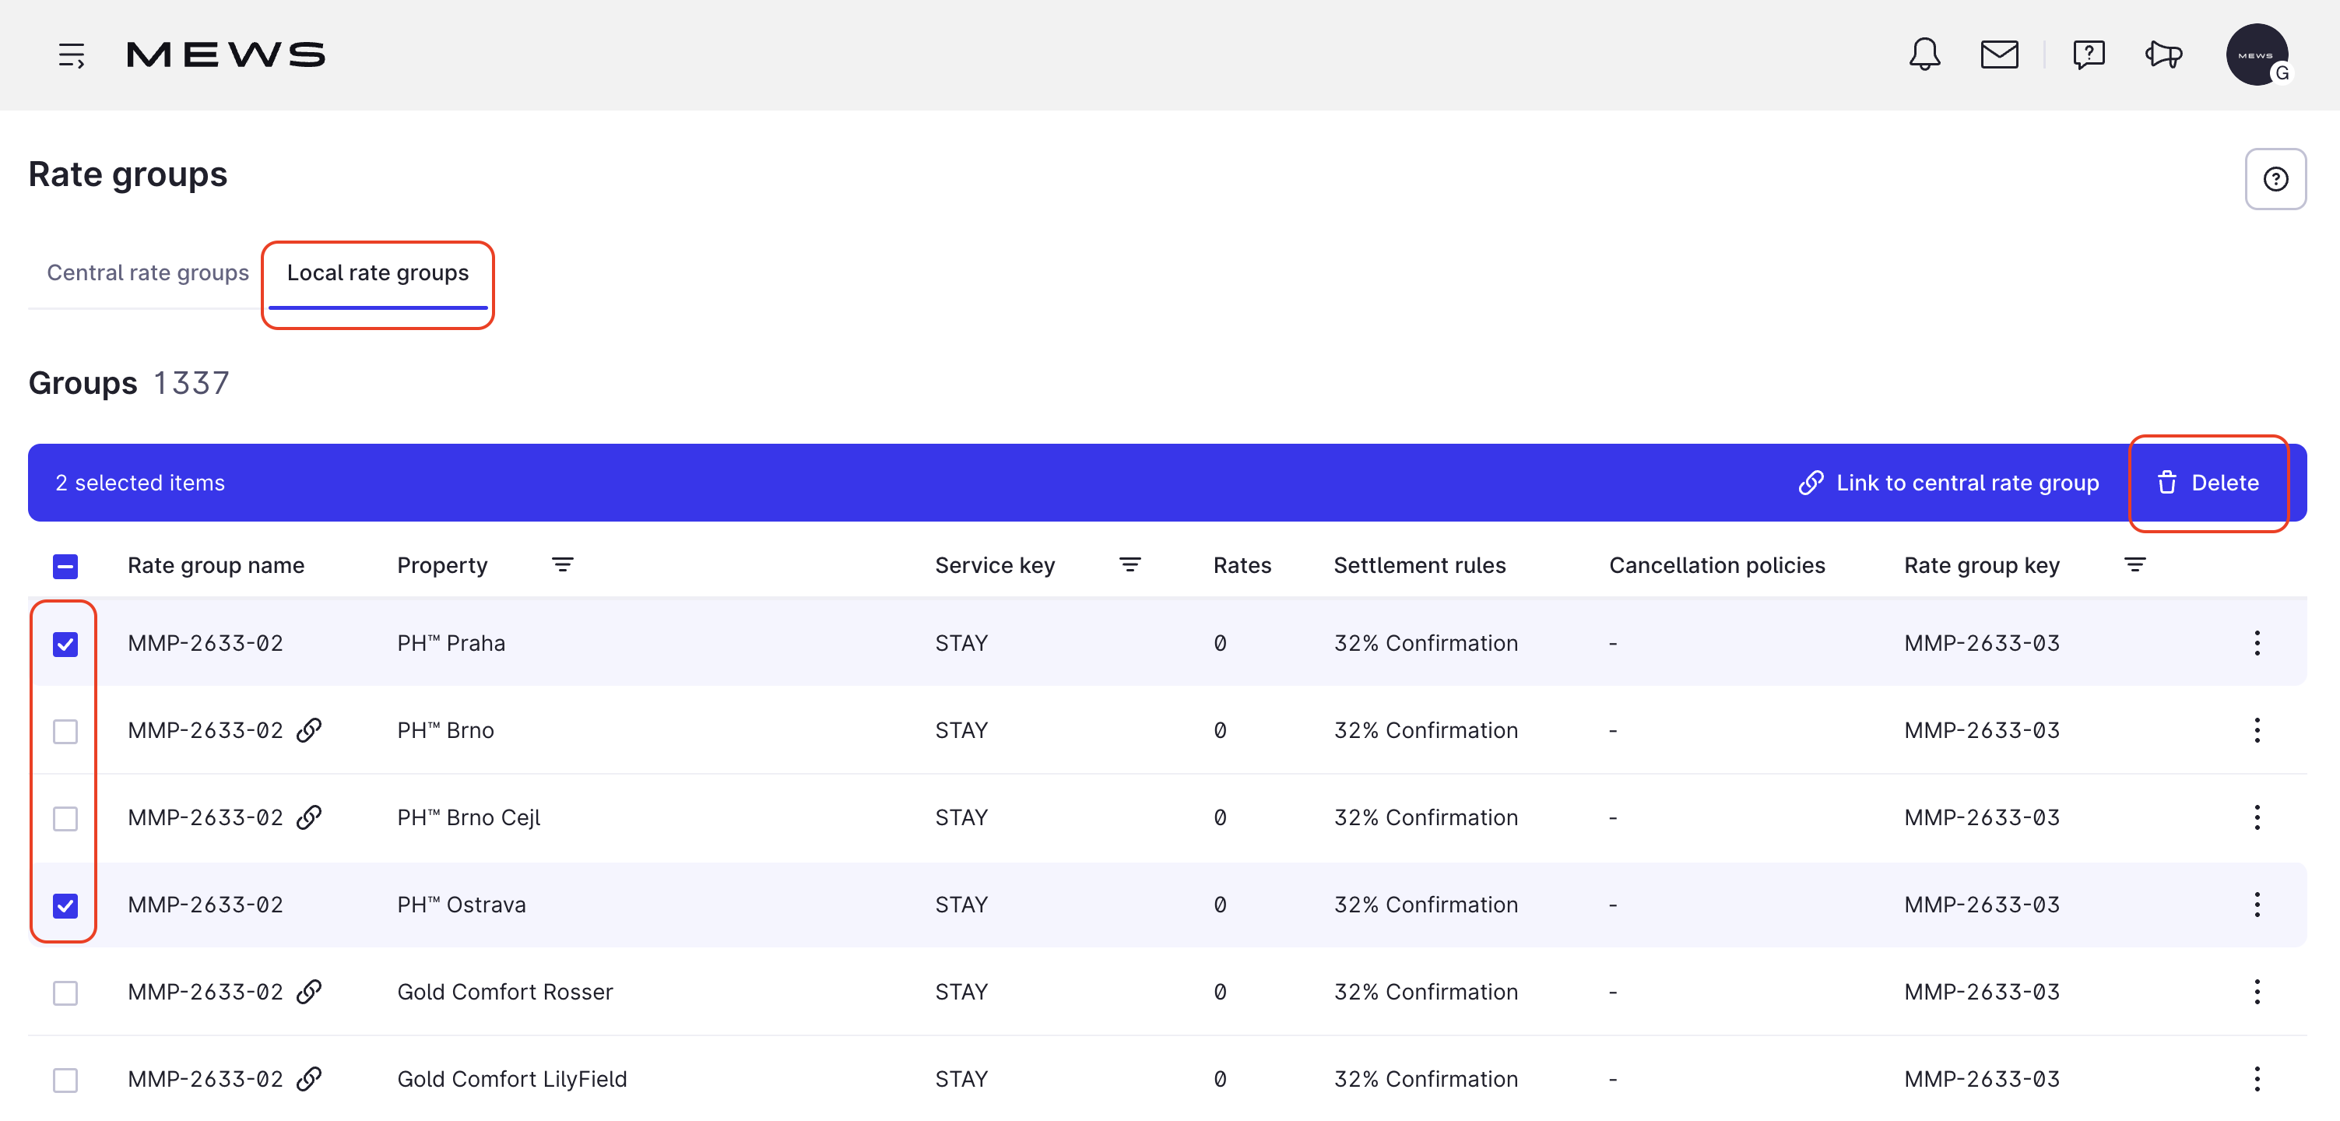Open the help chat question icon
The image size is (2340, 1121).
tap(2089, 54)
